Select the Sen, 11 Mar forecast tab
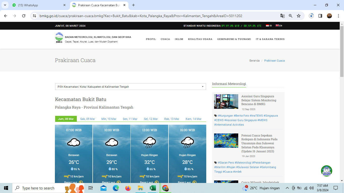 pos(130,119)
